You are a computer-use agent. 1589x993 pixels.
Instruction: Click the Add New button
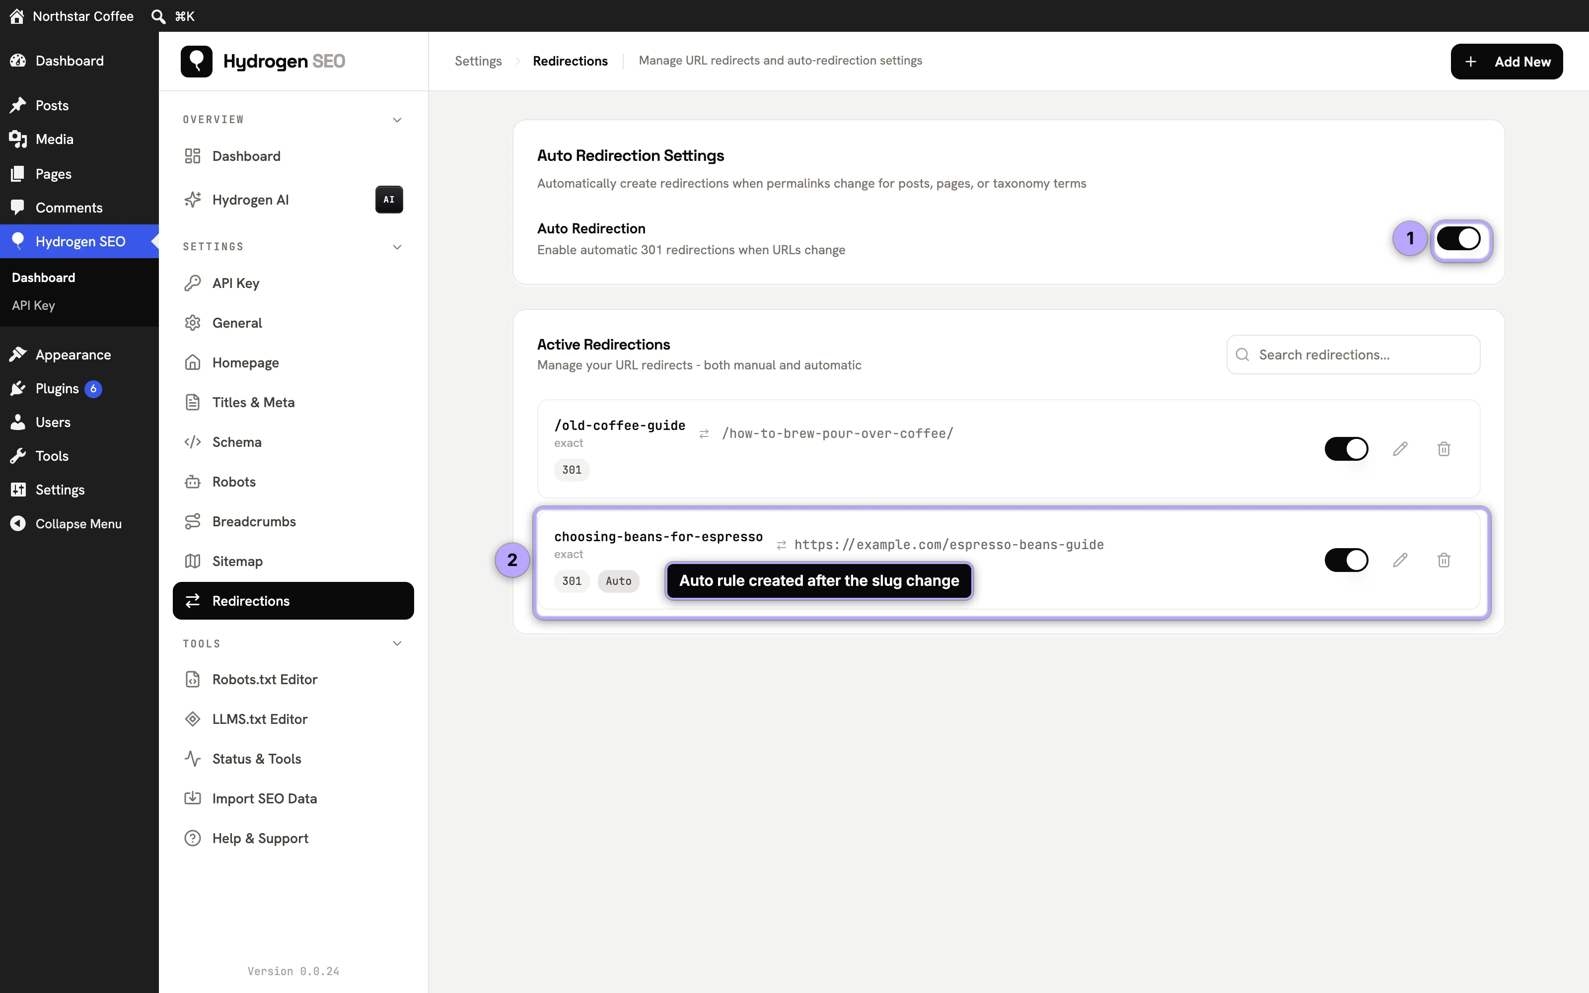point(1506,61)
